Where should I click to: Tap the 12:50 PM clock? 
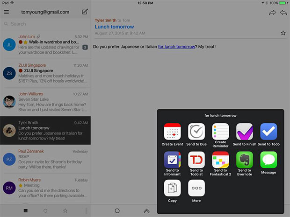(145, 3)
